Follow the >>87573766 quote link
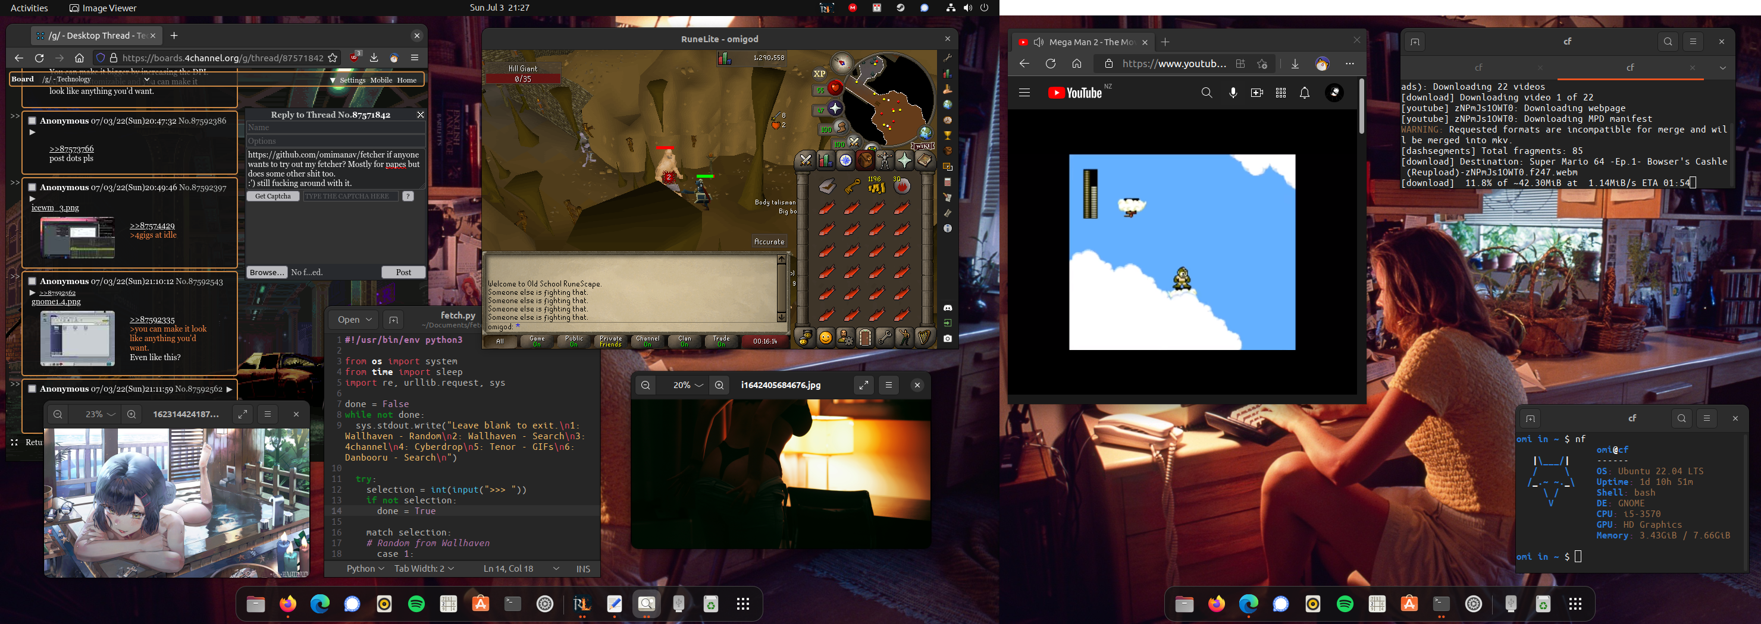 coord(72,149)
